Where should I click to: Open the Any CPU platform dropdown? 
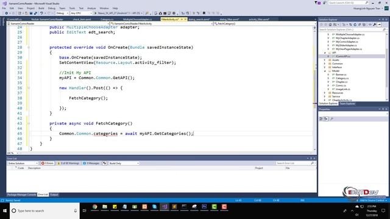click(x=81, y=13)
